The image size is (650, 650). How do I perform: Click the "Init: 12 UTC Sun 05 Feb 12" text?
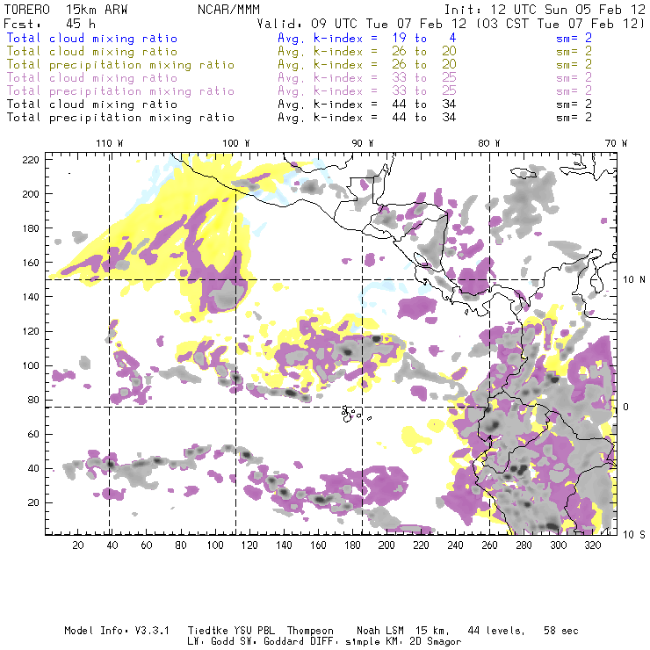[545, 10]
